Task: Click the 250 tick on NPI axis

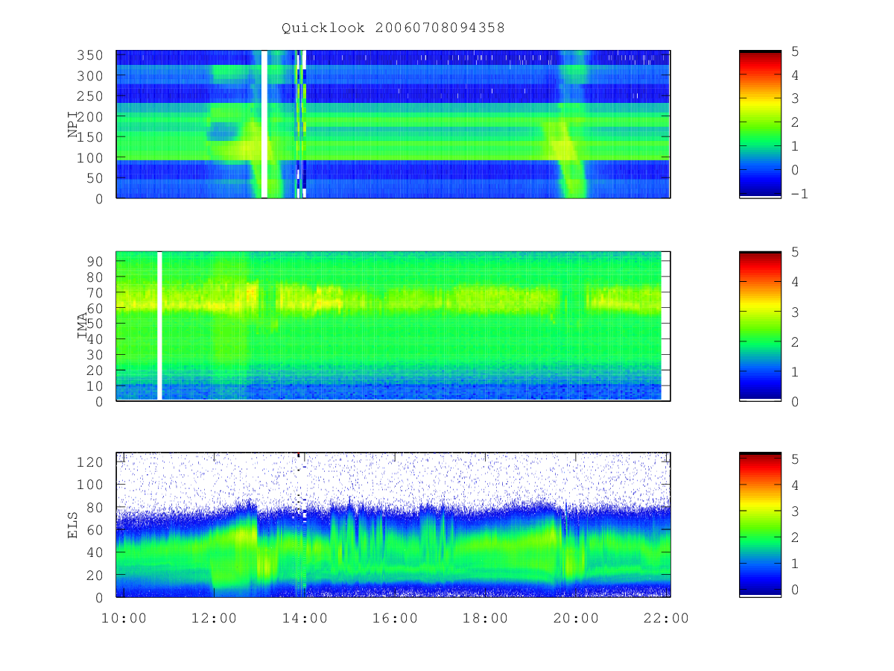Action: tap(92, 96)
